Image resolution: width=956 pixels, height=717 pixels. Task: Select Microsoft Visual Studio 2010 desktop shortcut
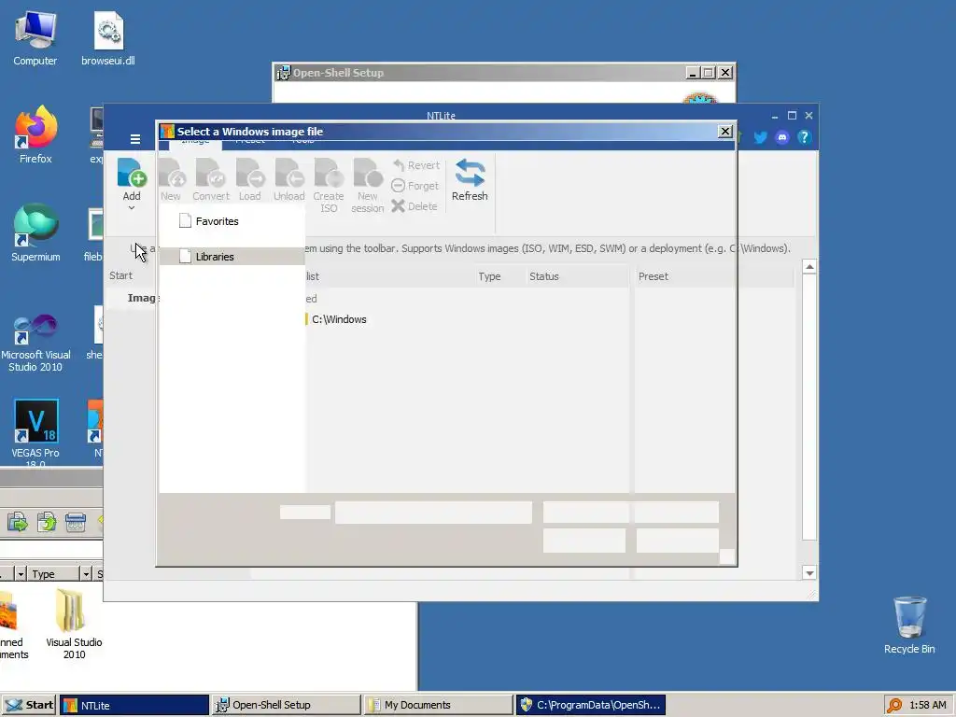pyautogui.click(x=35, y=343)
